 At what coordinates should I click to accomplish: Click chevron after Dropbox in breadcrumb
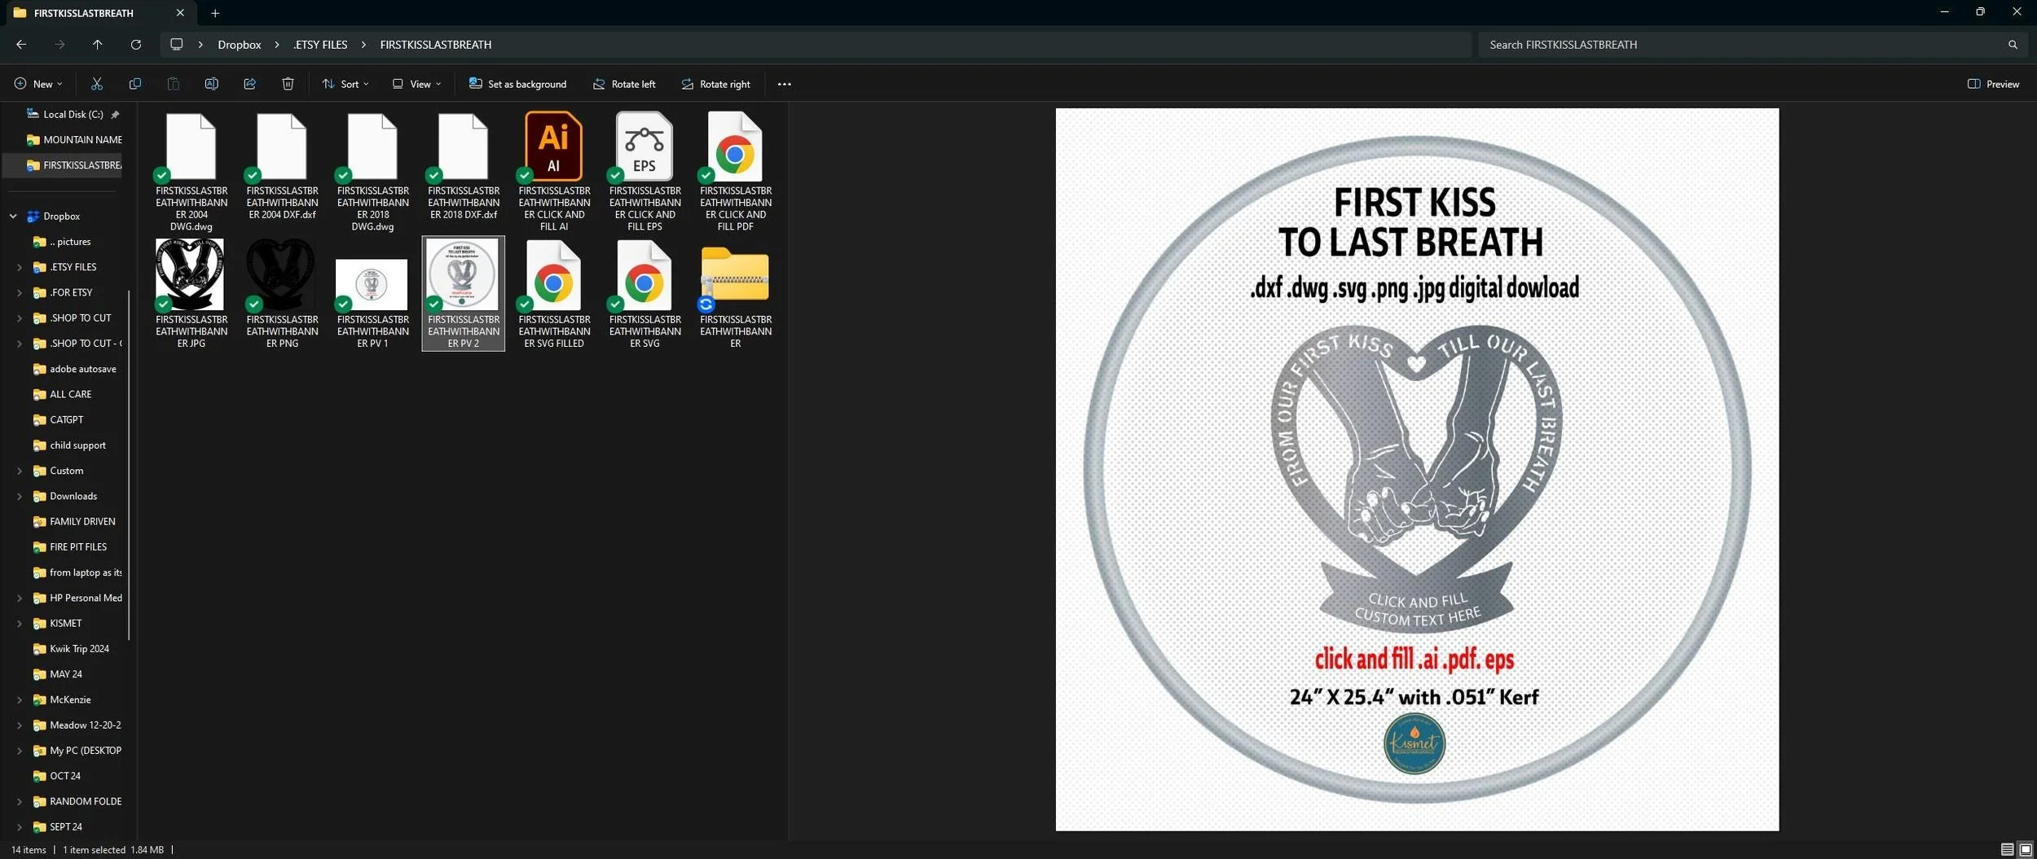pyautogui.click(x=276, y=45)
